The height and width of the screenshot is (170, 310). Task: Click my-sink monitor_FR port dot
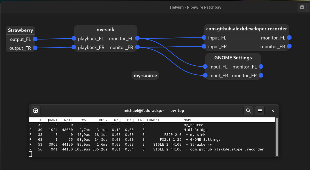pyautogui.click(x=137, y=47)
